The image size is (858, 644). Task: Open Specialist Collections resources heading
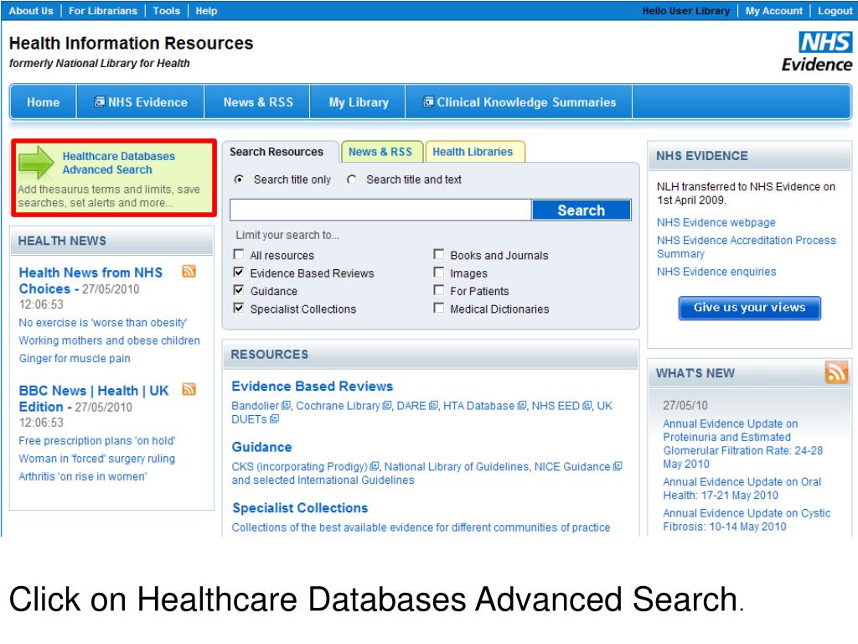[300, 507]
